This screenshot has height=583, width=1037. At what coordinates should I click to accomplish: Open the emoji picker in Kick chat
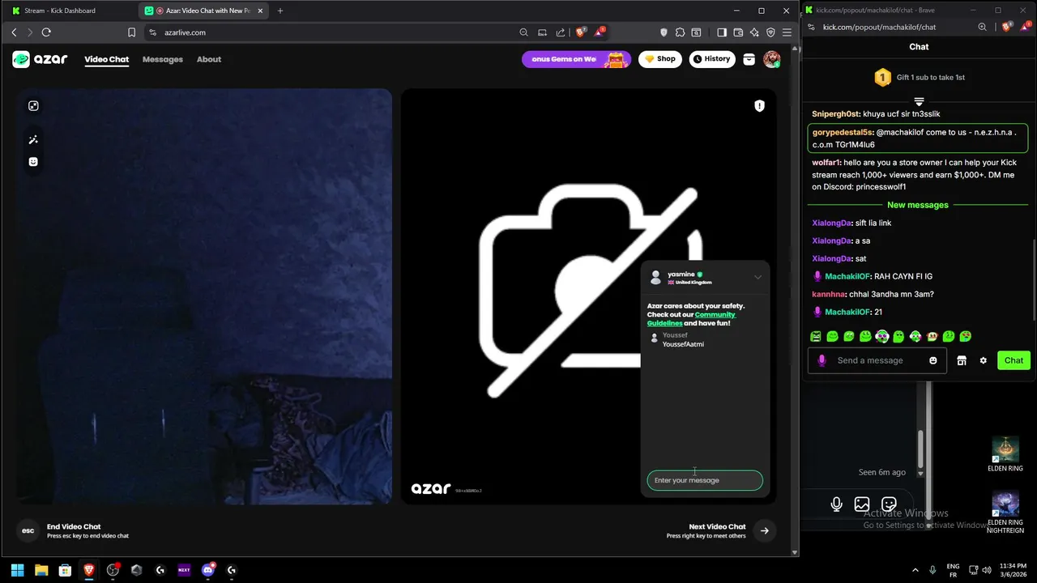933,360
